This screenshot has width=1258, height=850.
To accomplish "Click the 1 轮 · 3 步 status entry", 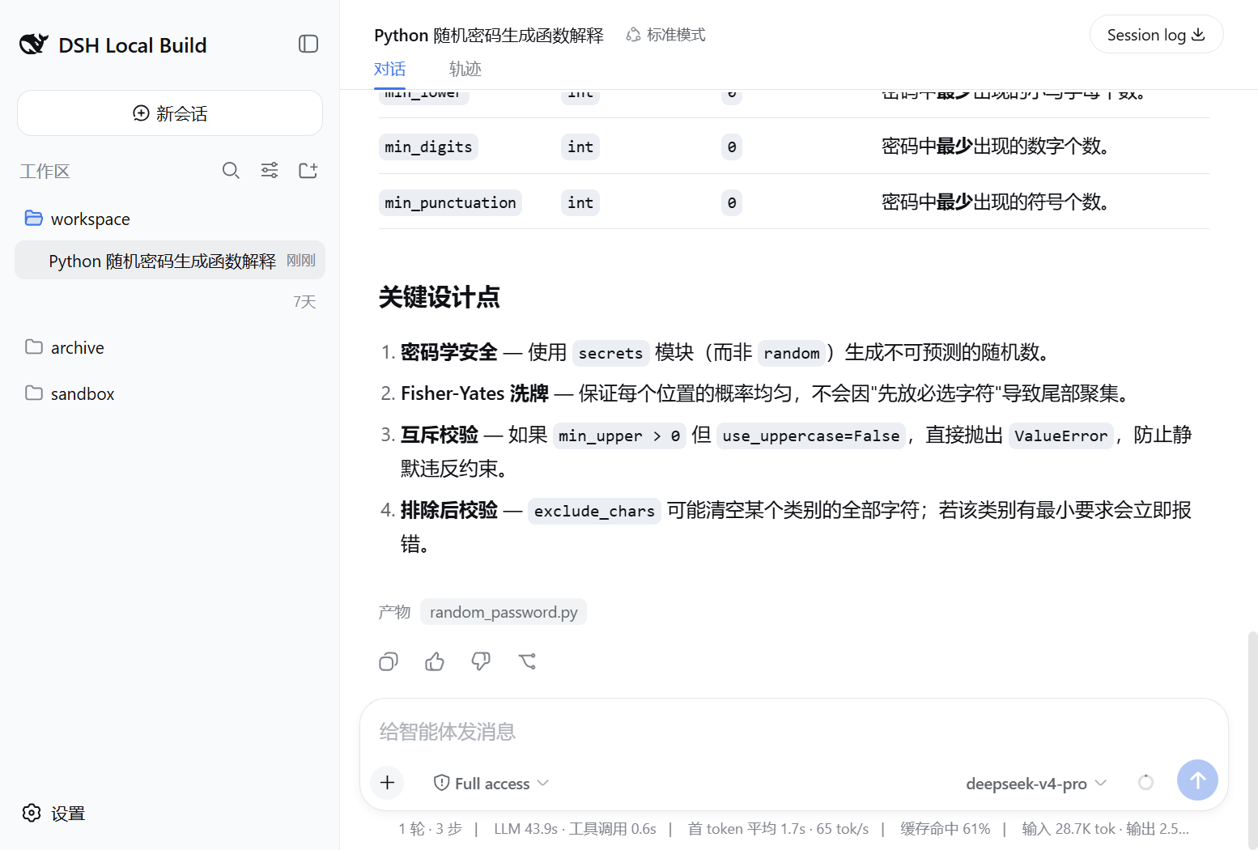I will point(430,828).
